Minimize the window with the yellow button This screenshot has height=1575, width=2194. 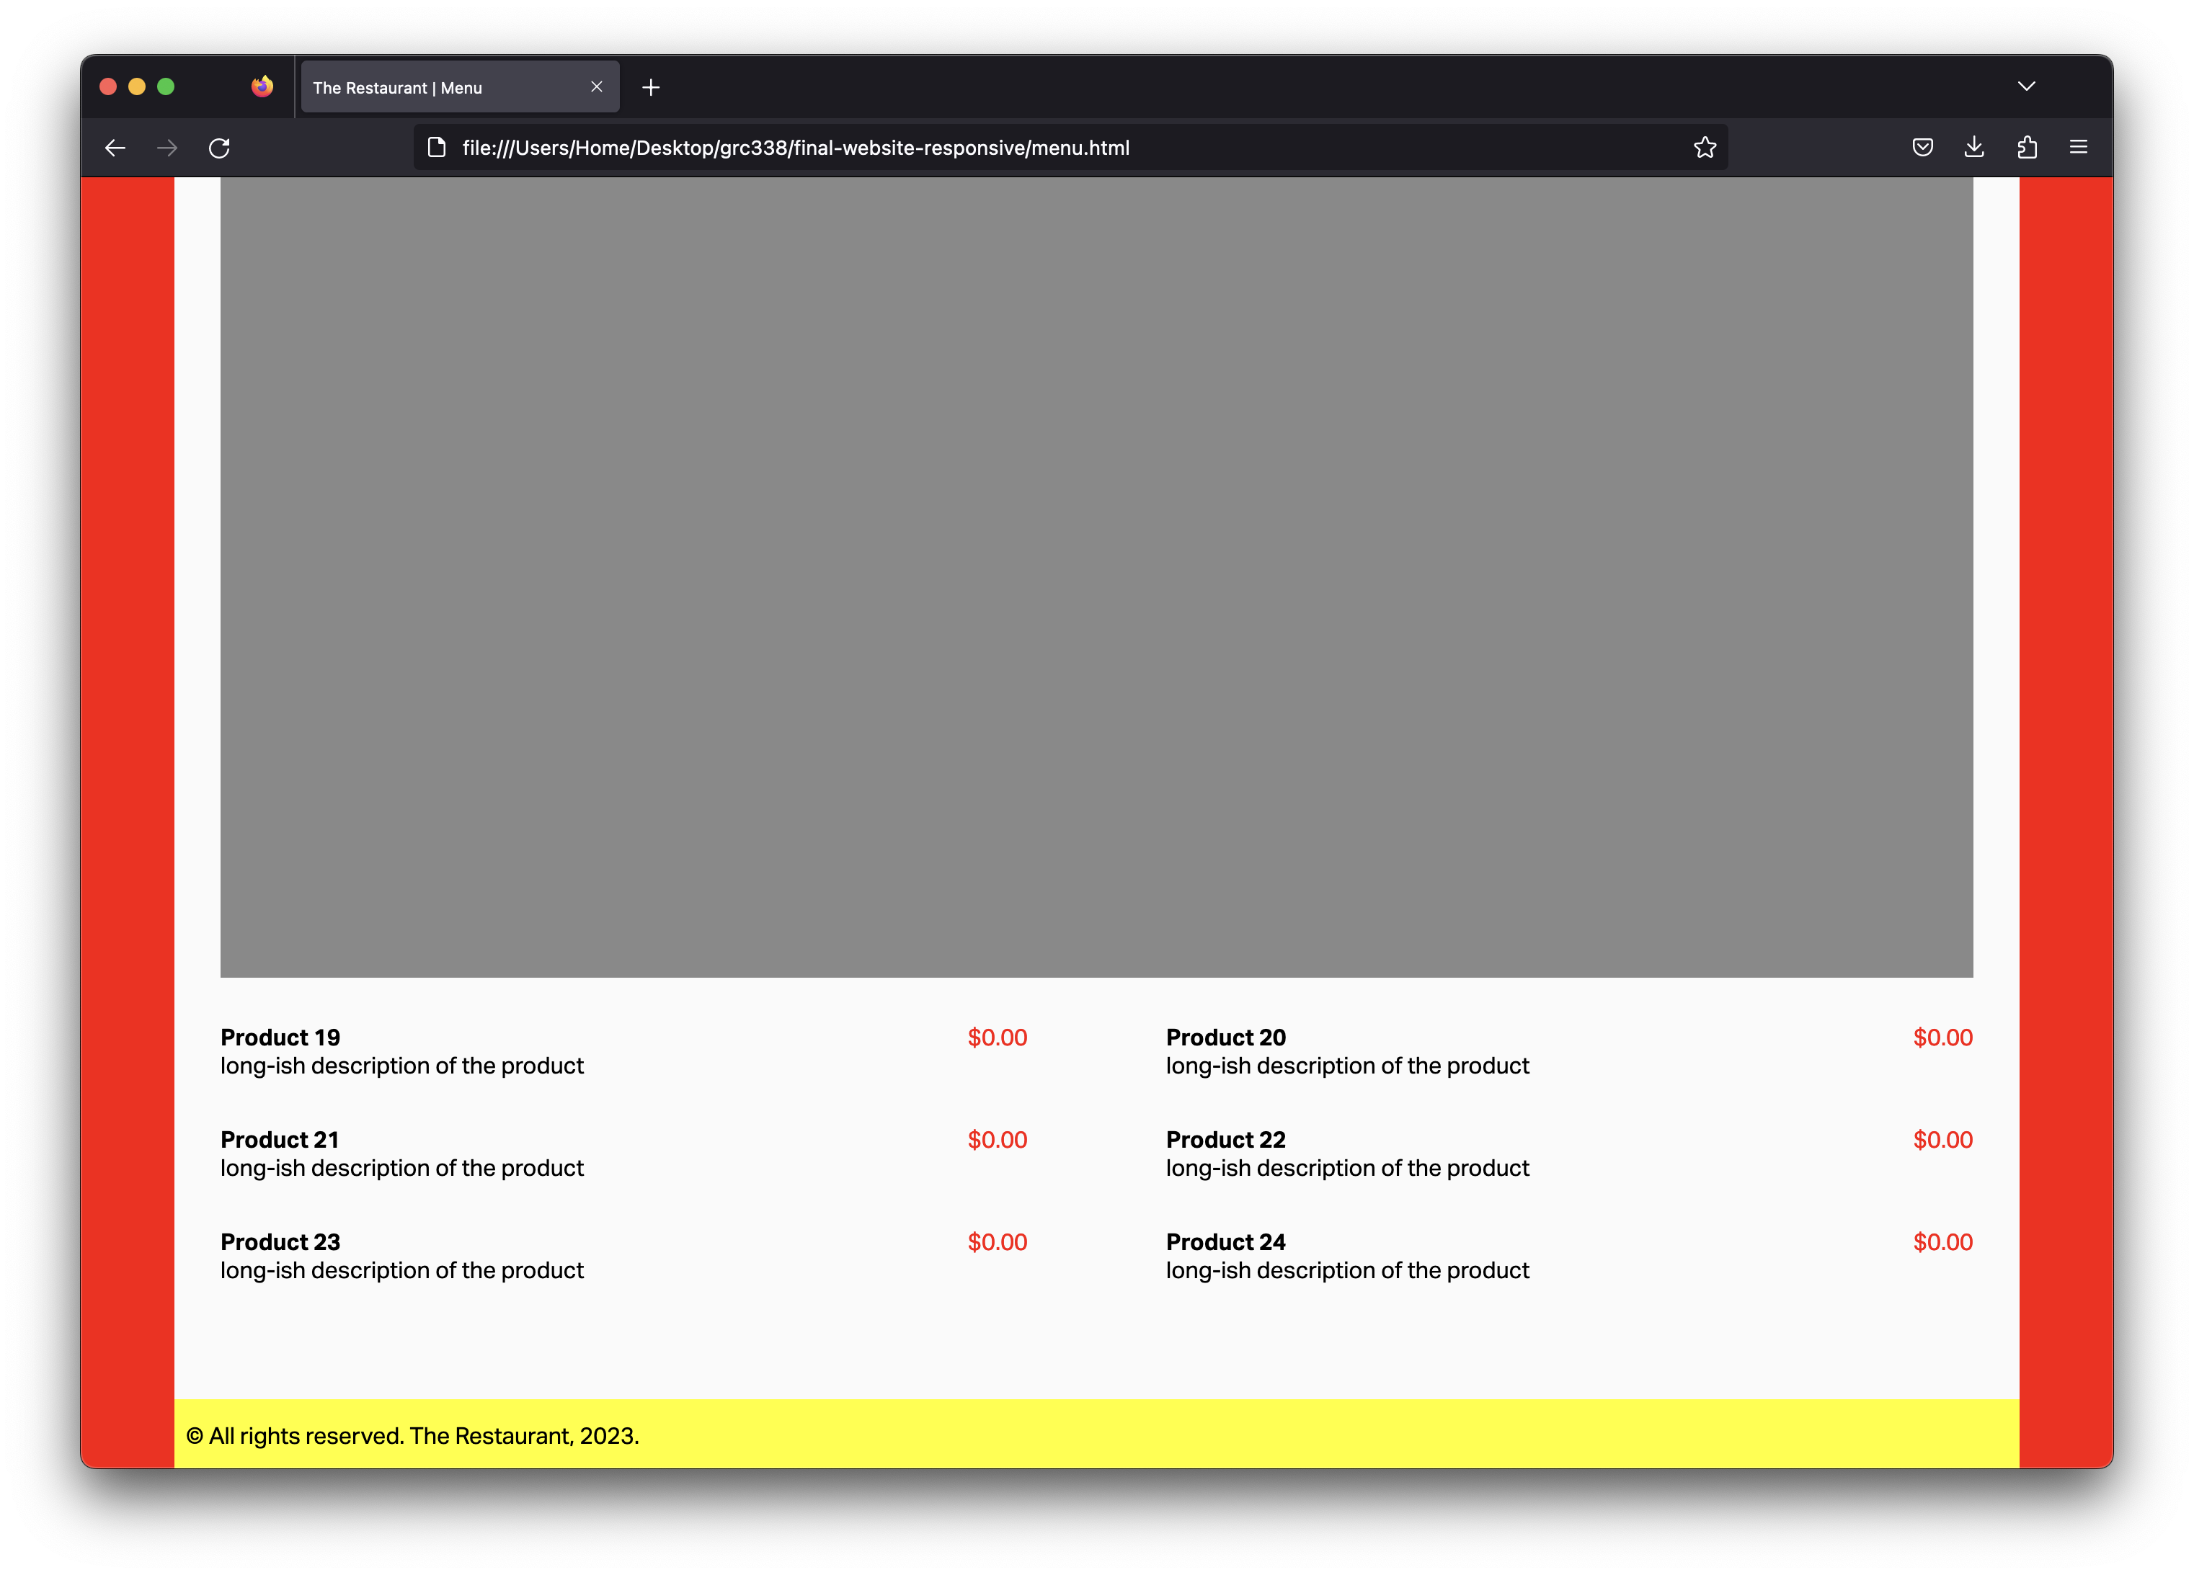coord(138,87)
